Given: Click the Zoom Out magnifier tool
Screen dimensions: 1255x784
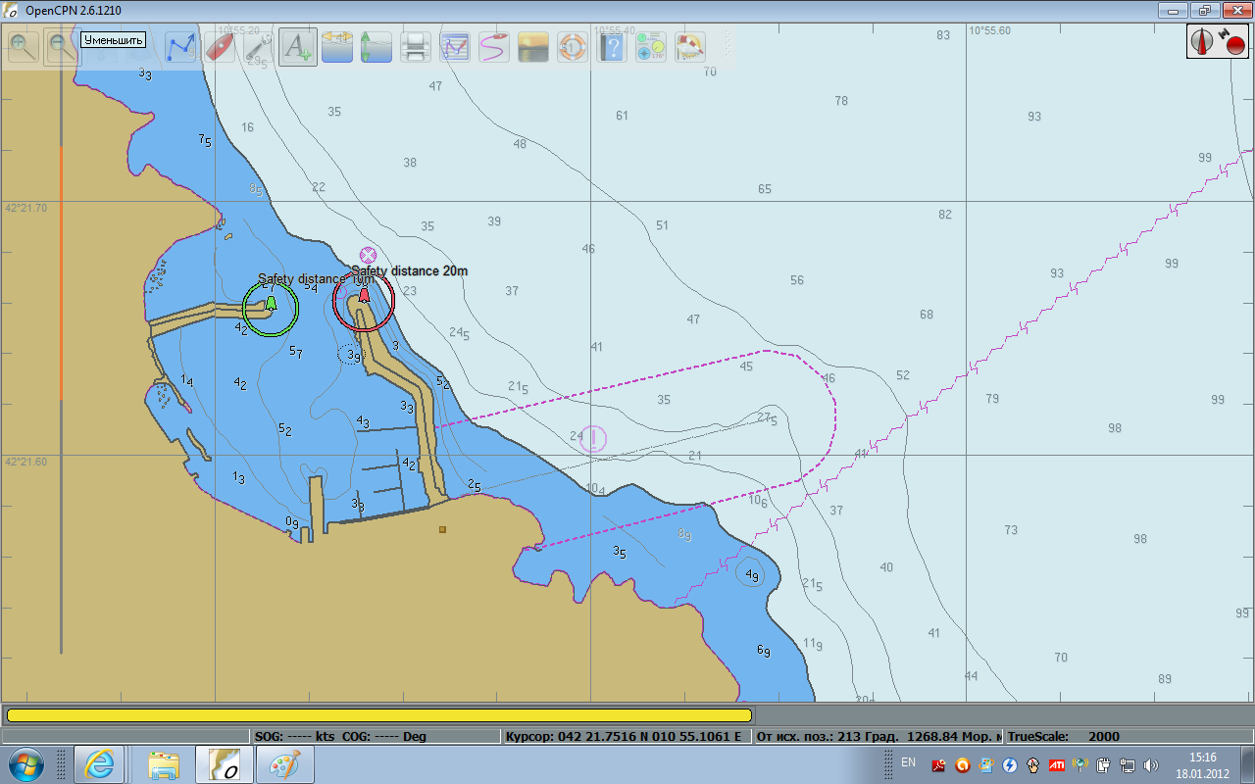Looking at the screenshot, I should pos(62,46).
